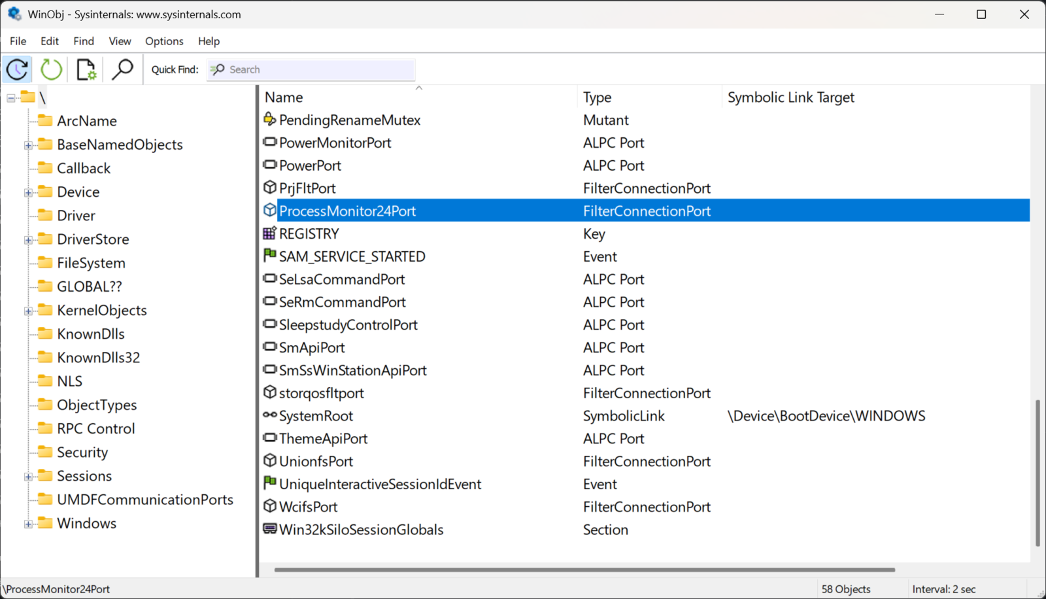Select the Callback folder in the tree
The width and height of the screenshot is (1046, 599).
coord(84,168)
